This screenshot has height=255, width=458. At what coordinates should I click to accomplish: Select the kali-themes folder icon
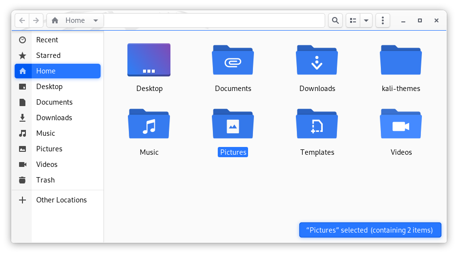point(401,60)
